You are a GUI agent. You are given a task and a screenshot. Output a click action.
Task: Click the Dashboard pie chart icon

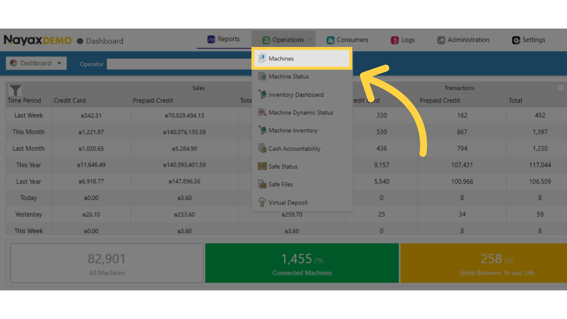coord(14,63)
